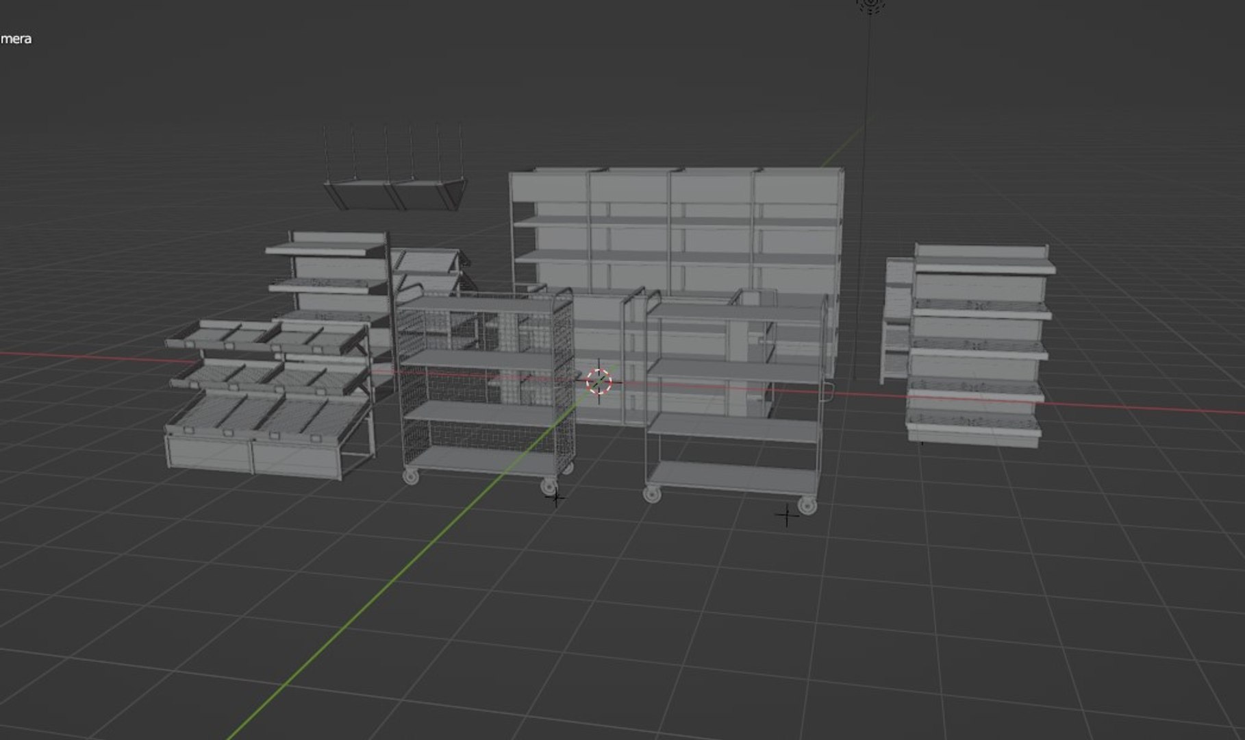Click the red-white 3D cursor
The image size is (1245, 740).
[599, 382]
